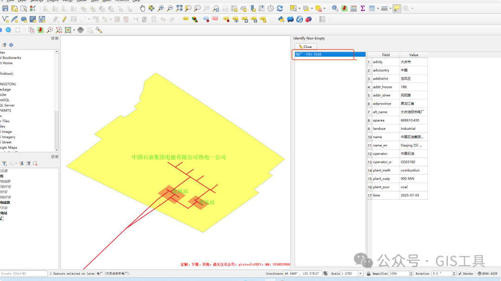Open Statistical Summary sigma icon
This screenshot has height=281, width=501.
(363, 9)
